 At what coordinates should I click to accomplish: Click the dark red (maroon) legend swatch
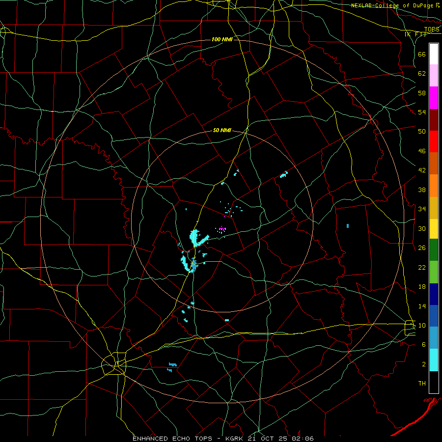(x=434, y=120)
